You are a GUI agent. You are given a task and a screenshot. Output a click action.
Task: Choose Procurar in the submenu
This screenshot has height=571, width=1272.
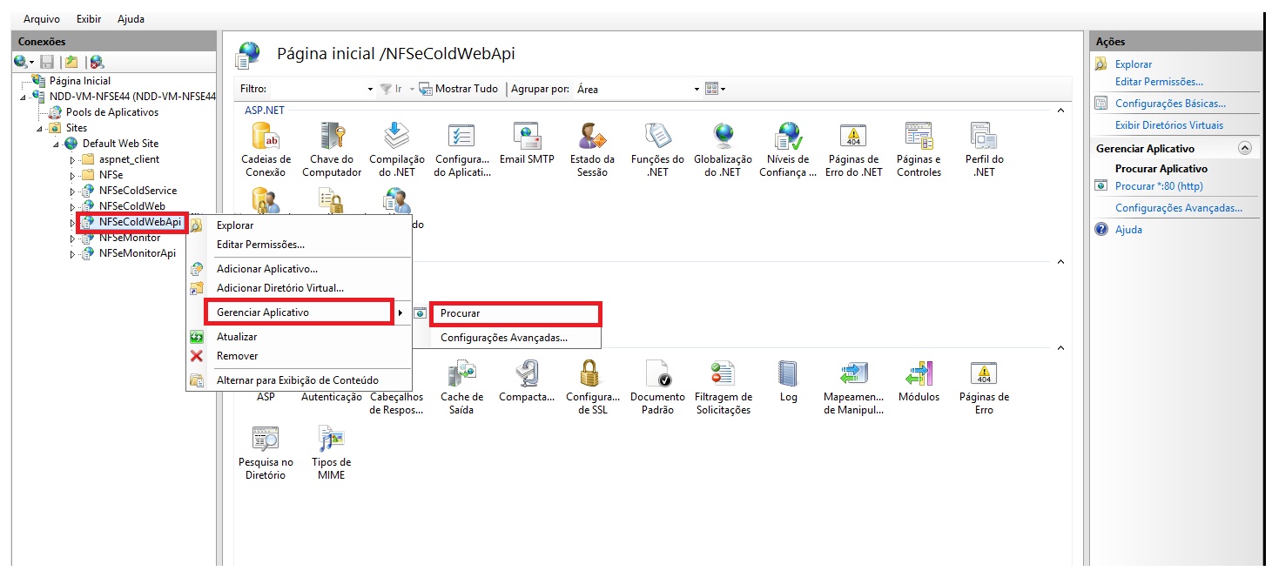point(515,313)
